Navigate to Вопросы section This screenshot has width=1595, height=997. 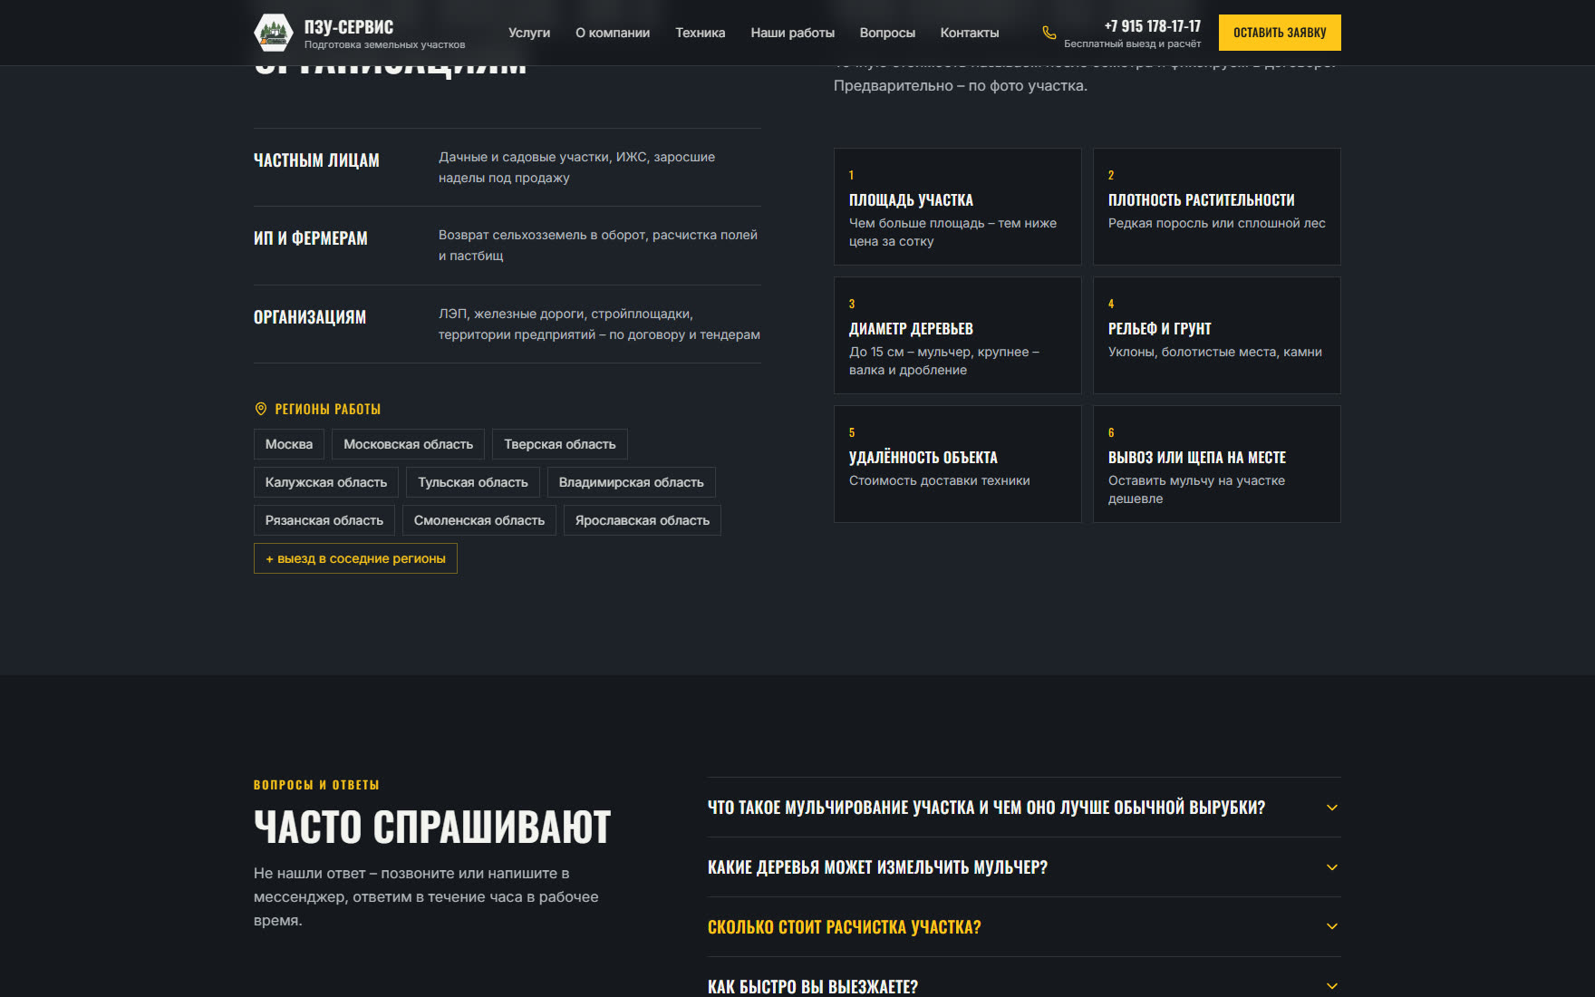(887, 33)
